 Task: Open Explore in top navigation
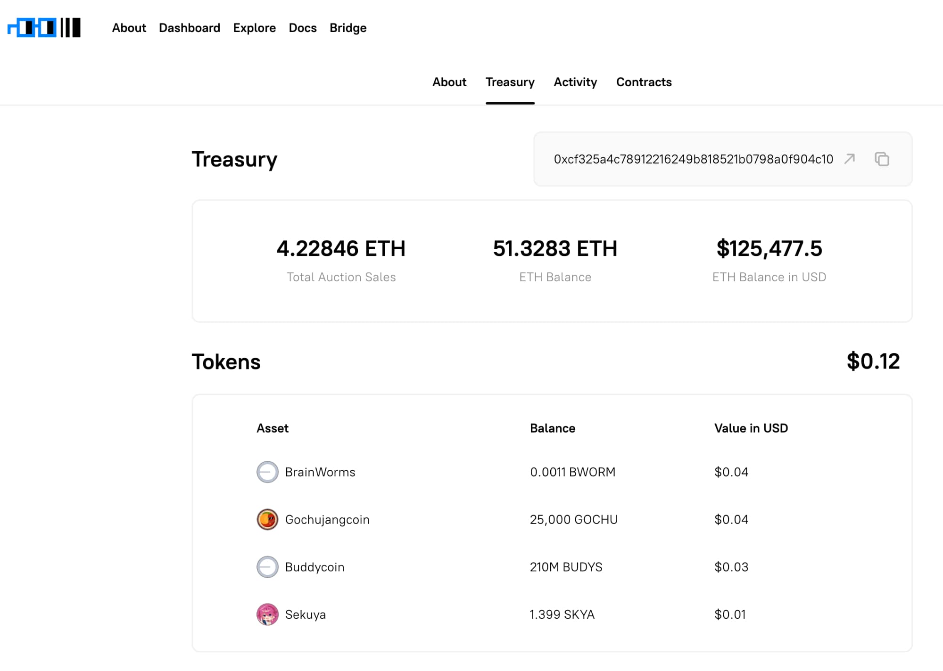click(x=254, y=28)
